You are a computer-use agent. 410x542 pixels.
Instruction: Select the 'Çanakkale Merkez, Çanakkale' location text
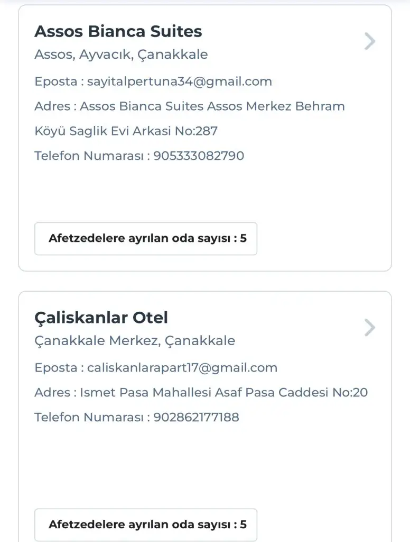pos(135,340)
